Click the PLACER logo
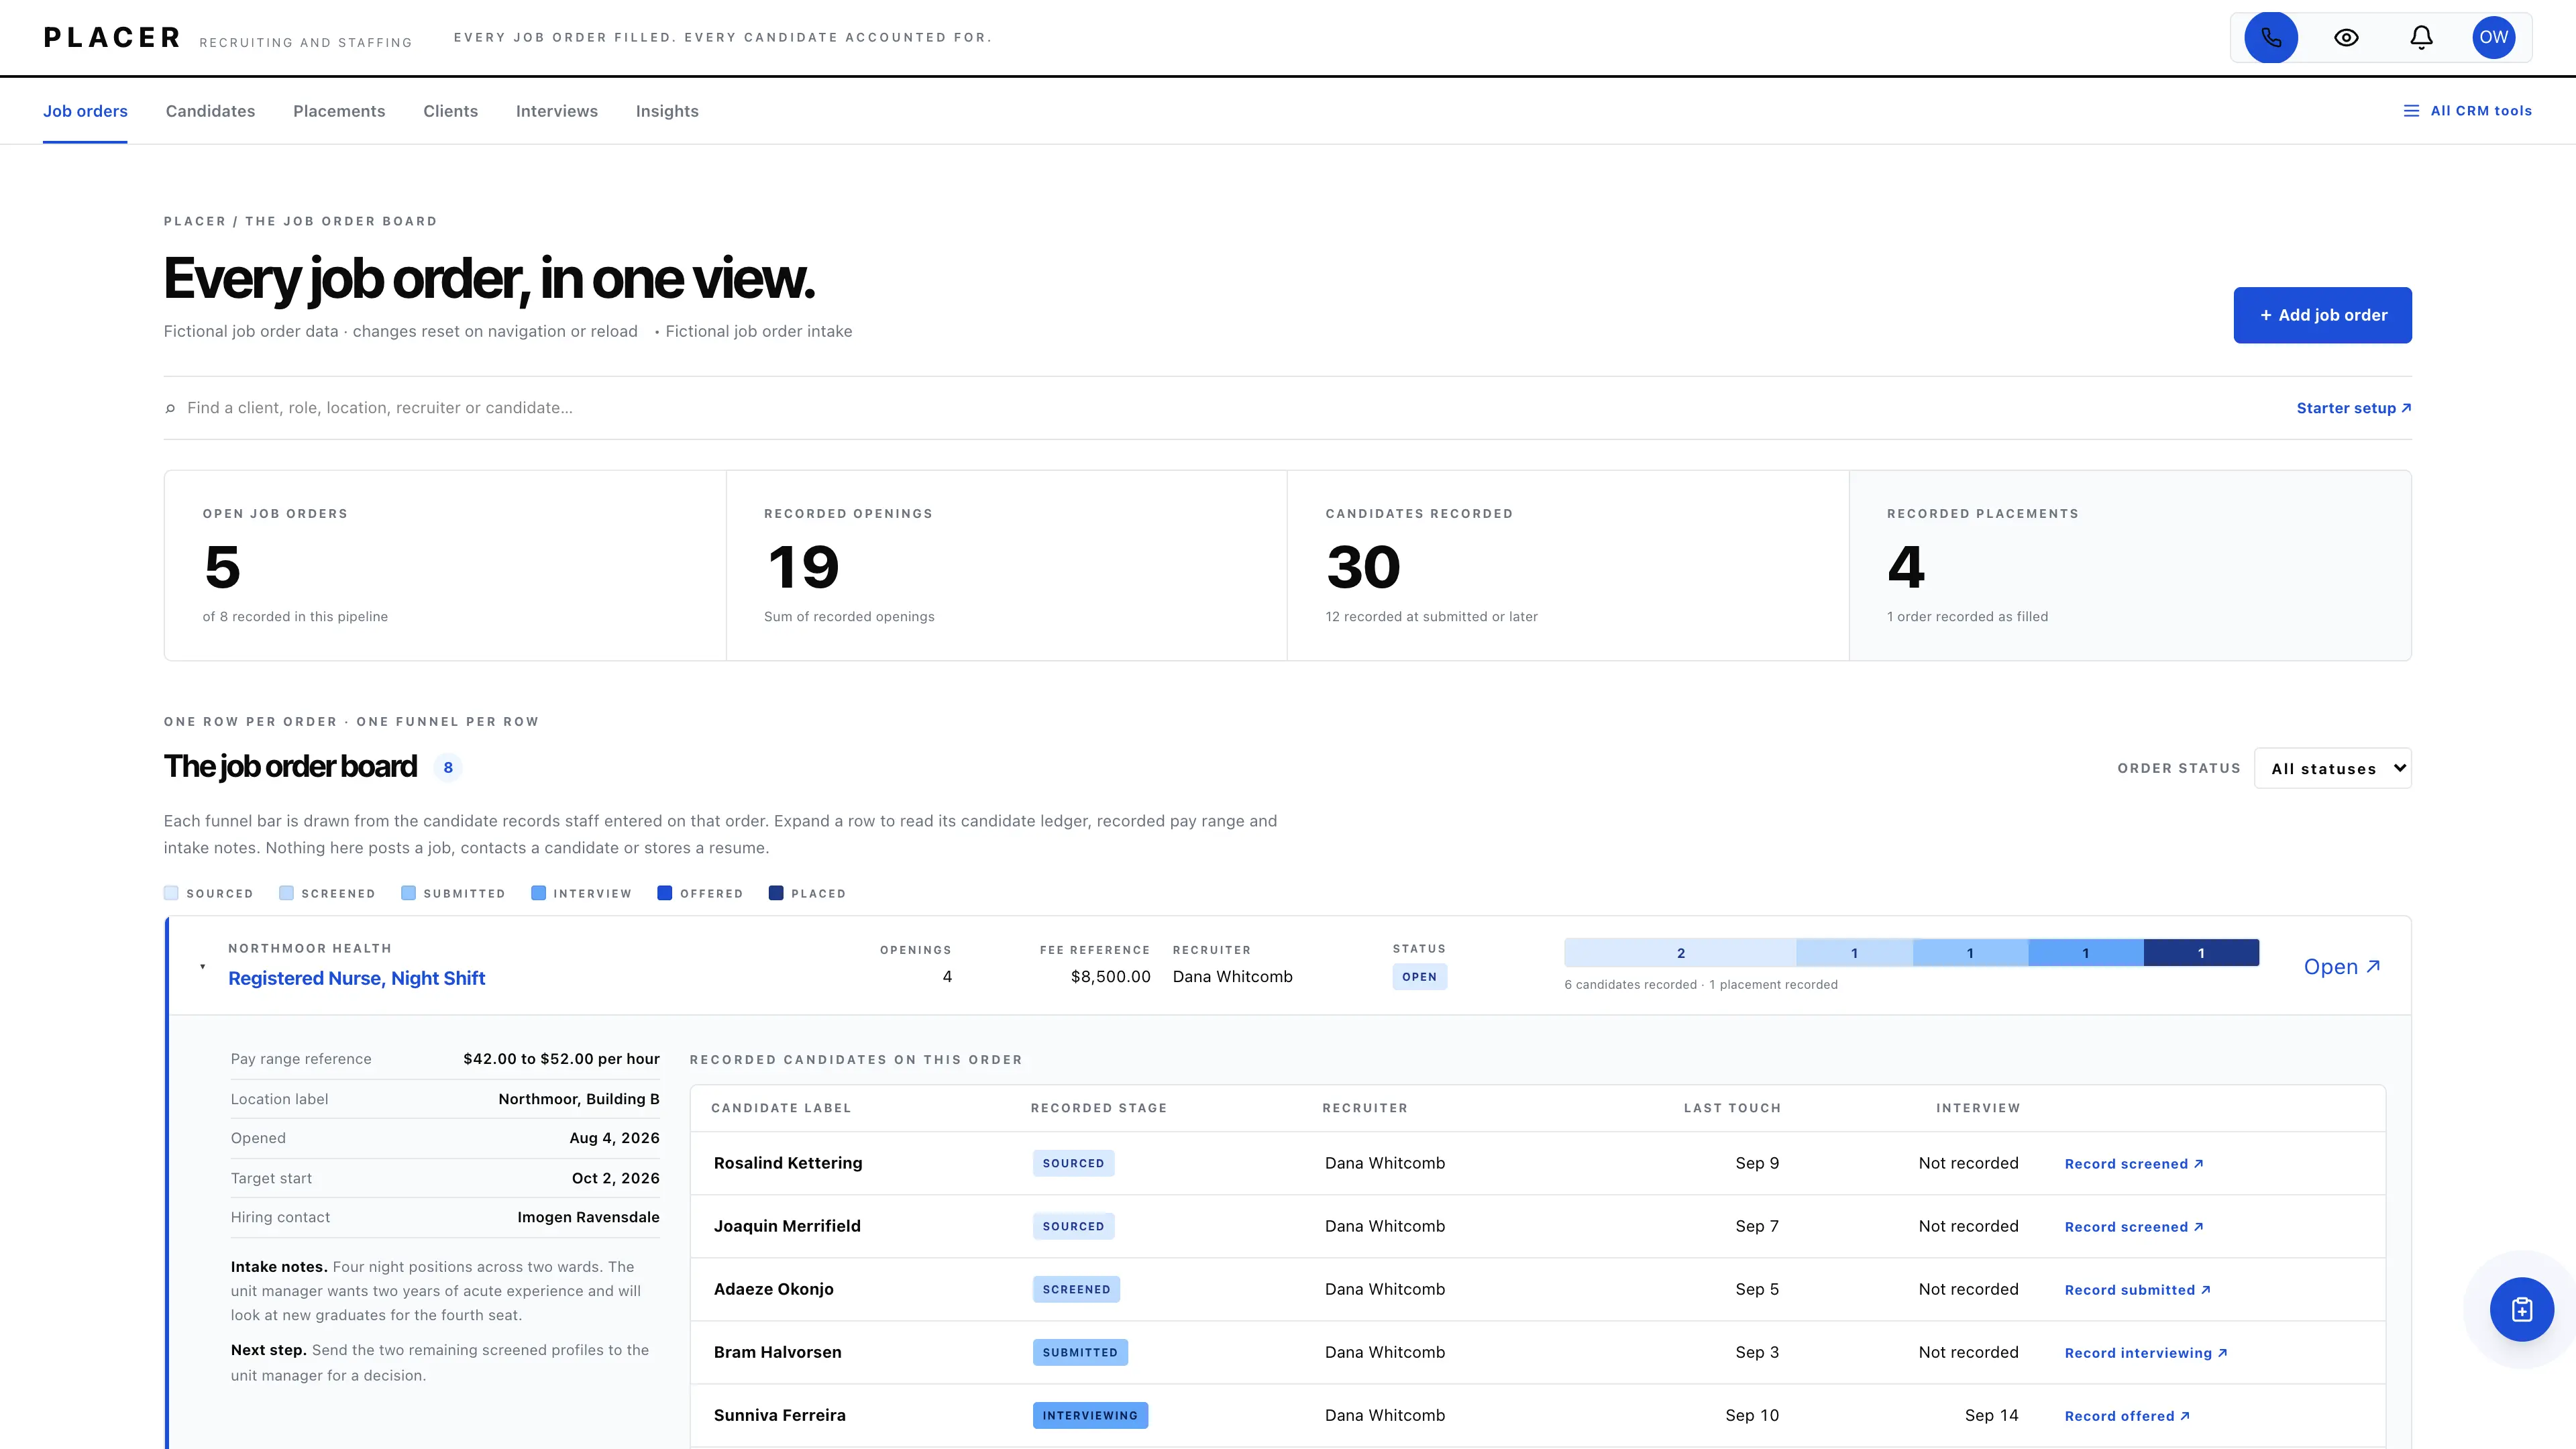Viewport: 2576px width, 1449px height. 112,38
